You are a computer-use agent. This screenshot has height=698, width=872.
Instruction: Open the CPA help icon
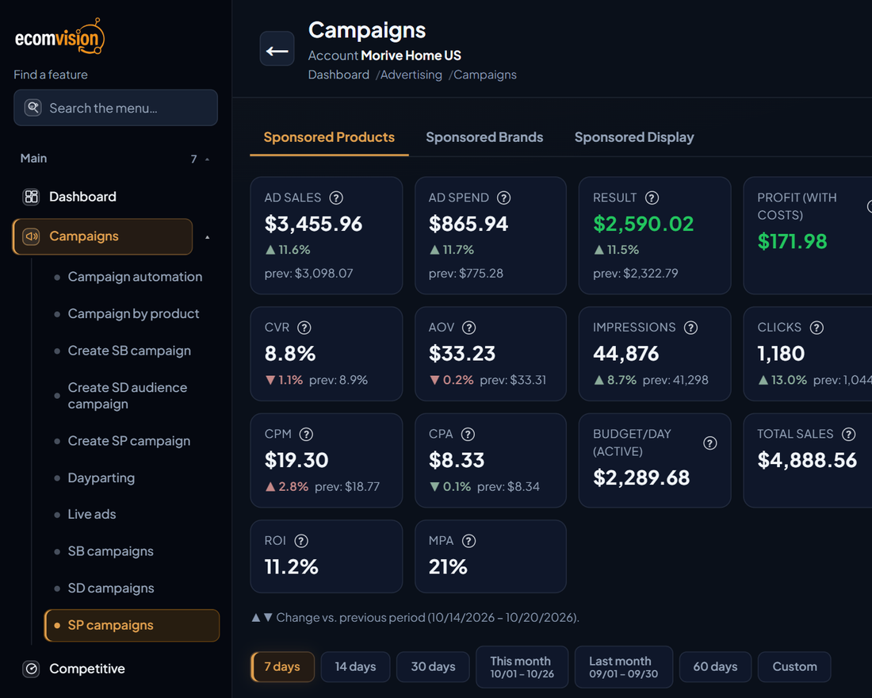[x=469, y=434]
